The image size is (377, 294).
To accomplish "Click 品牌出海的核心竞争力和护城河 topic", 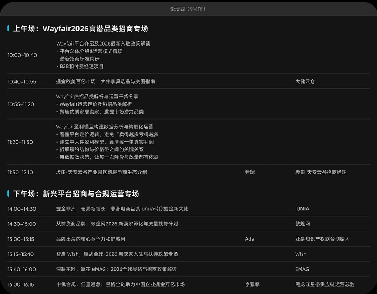I will [91, 239].
